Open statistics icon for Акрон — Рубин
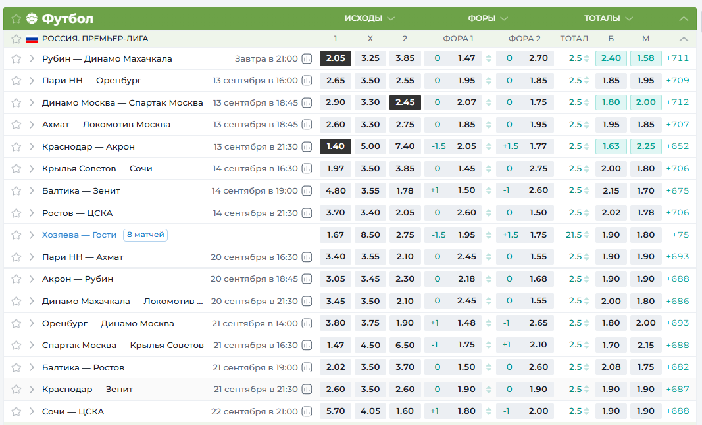Image resolution: width=702 pixels, height=425 pixels. click(x=307, y=279)
